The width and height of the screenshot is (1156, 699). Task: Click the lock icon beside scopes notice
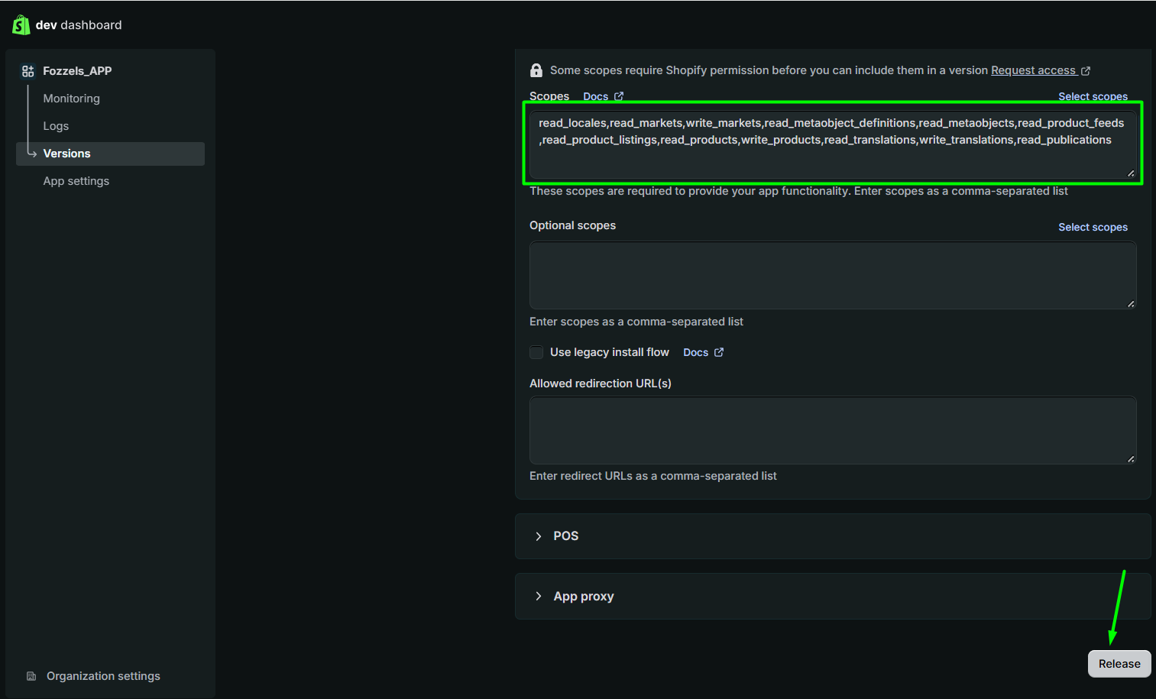coord(536,70)
